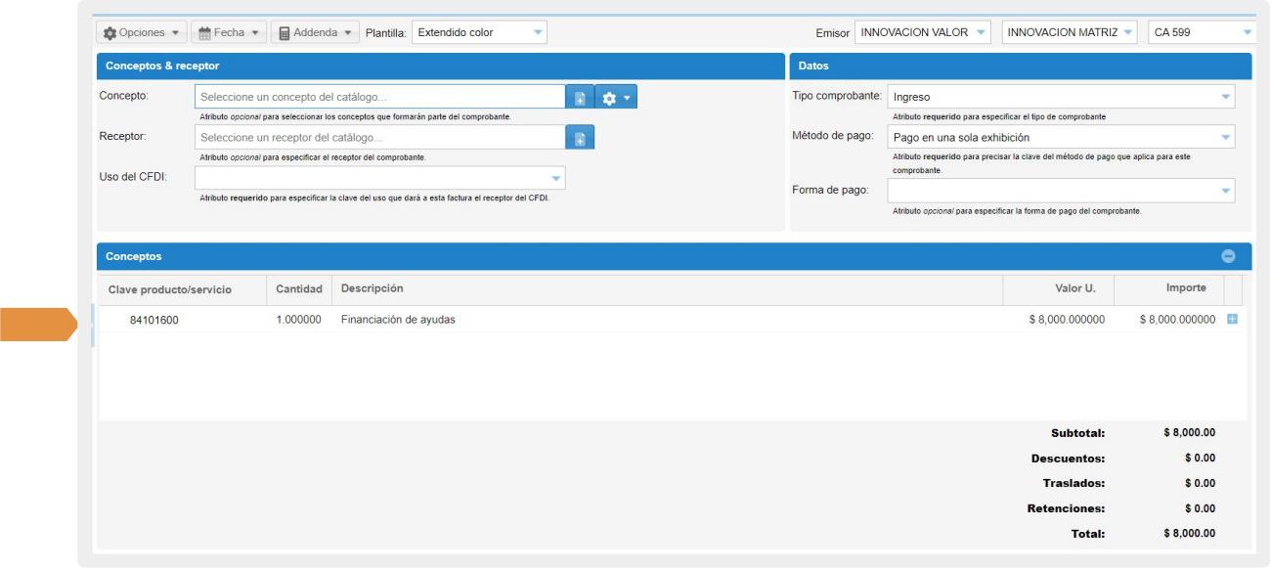Collapse the Conceptos panel with minus icon
Viewport: 1271px width, 570px height.
tap(1228, 256)
